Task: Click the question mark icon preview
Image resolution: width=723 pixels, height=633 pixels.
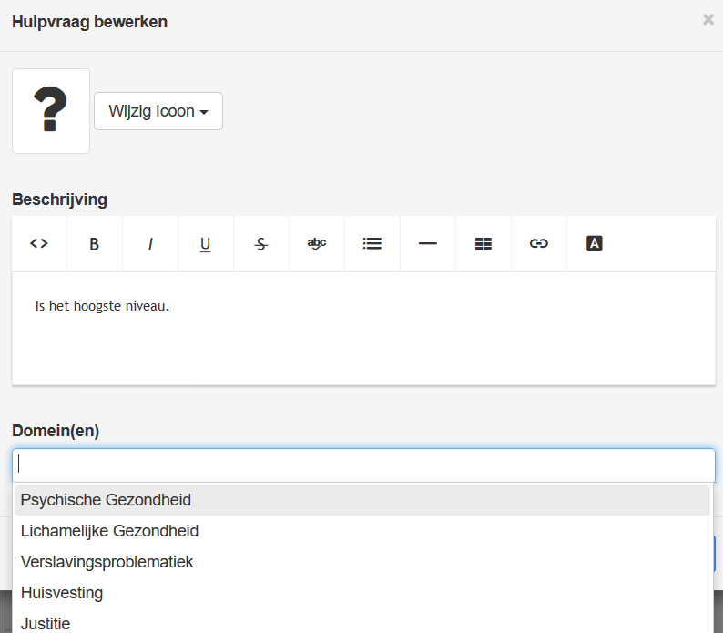Action: pos(51,111)
